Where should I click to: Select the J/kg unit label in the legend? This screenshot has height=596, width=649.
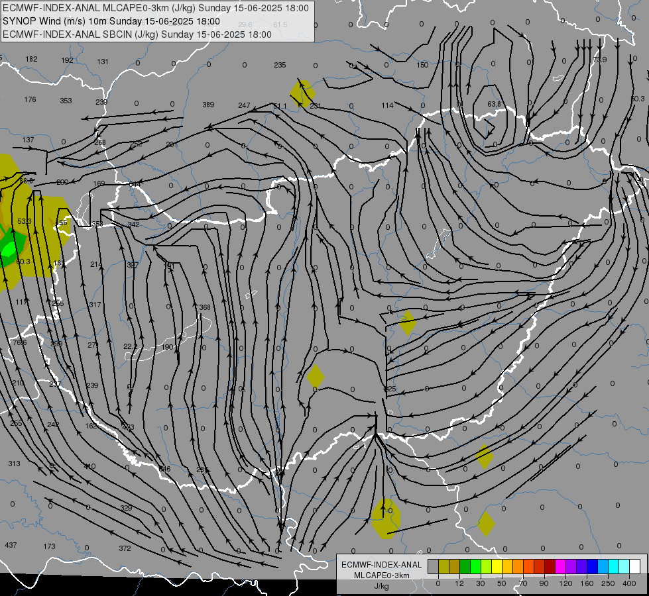tap(382, 586)
